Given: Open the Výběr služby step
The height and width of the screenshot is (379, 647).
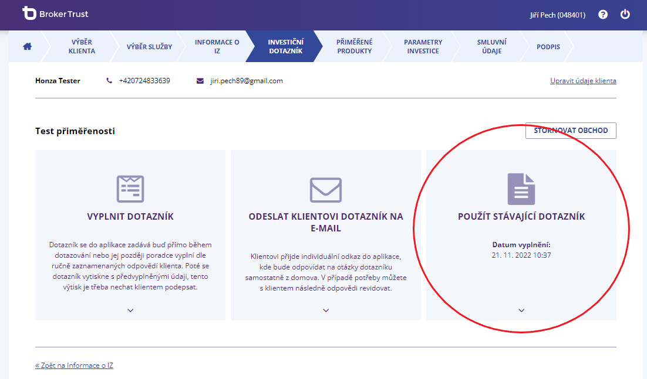Looking at the screenshot, I should click(x=149, y=46).
